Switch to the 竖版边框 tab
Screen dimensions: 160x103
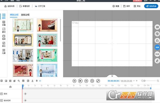[25, 15]
